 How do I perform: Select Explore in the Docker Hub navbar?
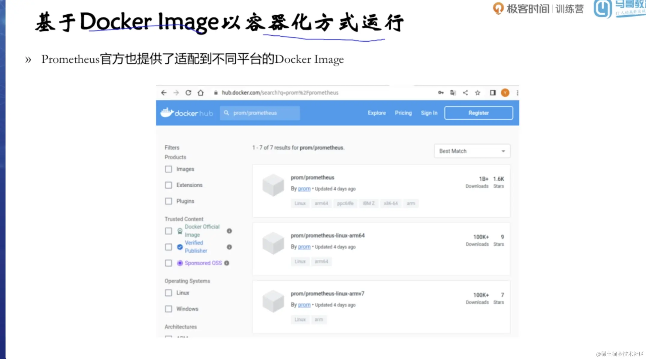(x=376, y=113)
